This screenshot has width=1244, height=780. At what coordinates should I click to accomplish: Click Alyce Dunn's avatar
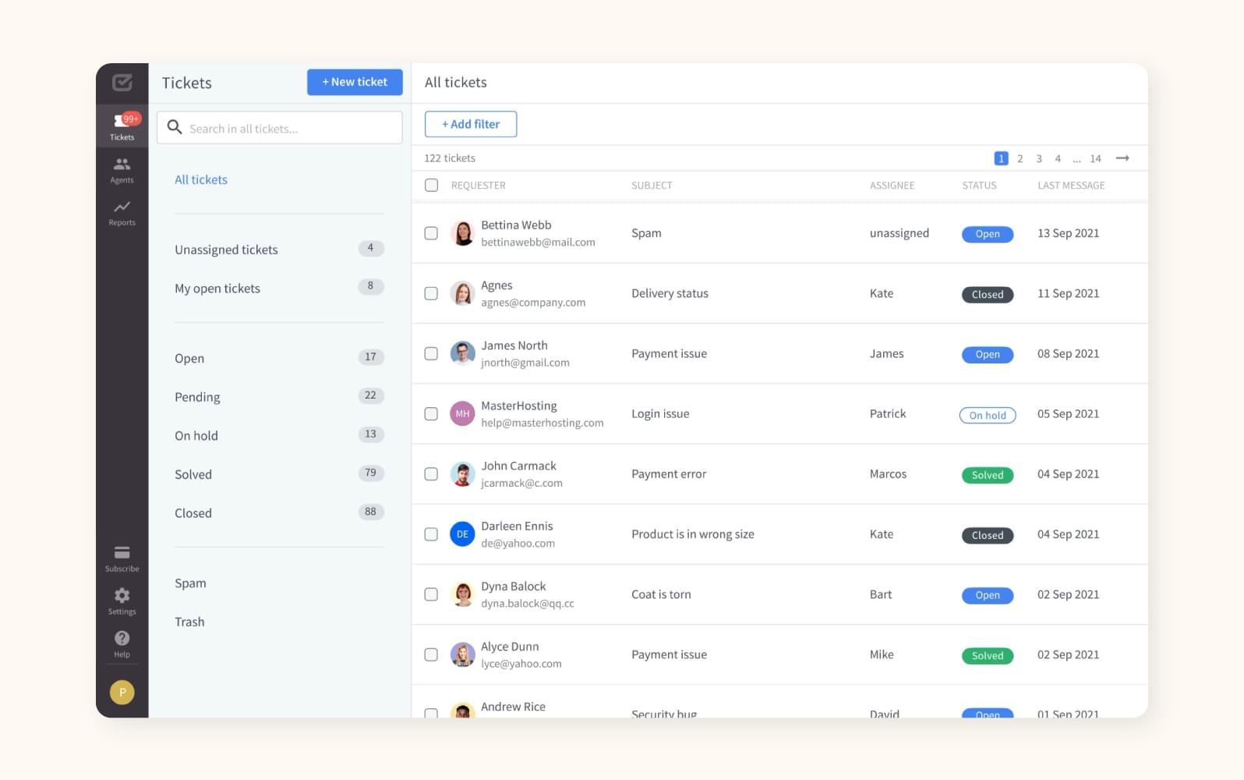click(x=463, y=654)
